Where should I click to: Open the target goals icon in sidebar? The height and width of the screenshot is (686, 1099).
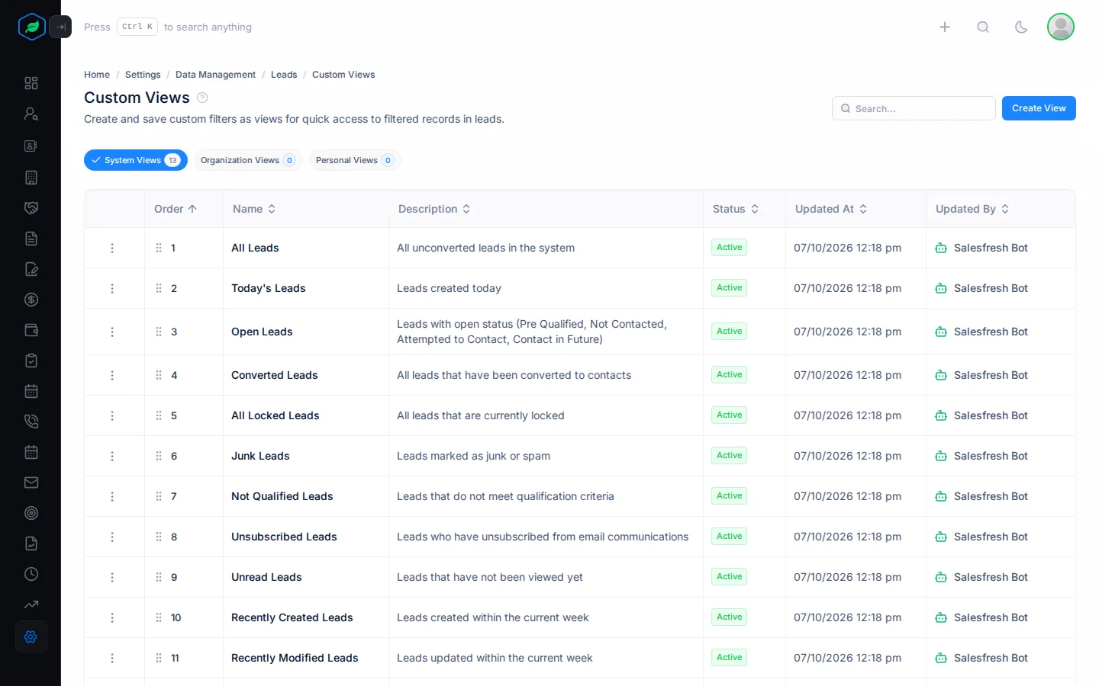pyautogui.click(x=31, y=513)
